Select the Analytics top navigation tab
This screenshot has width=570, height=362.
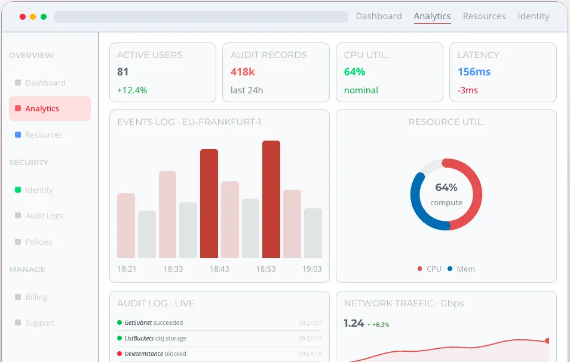pos(432,16)
